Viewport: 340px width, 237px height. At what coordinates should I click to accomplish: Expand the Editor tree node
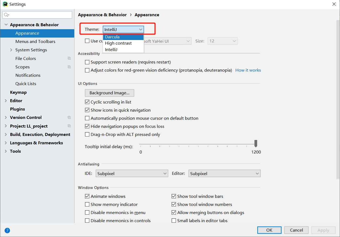pos(6,101)
